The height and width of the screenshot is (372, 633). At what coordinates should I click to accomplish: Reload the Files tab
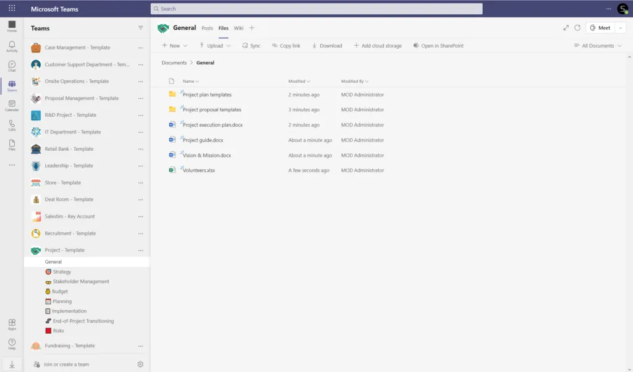click(x=577, y=28)
